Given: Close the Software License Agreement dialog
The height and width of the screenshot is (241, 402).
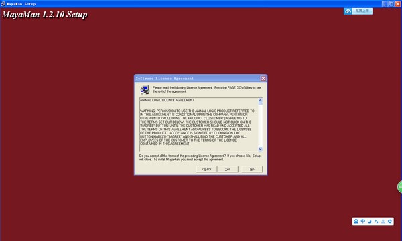Looking at the screenshot, I should click(x=263, y=79).
